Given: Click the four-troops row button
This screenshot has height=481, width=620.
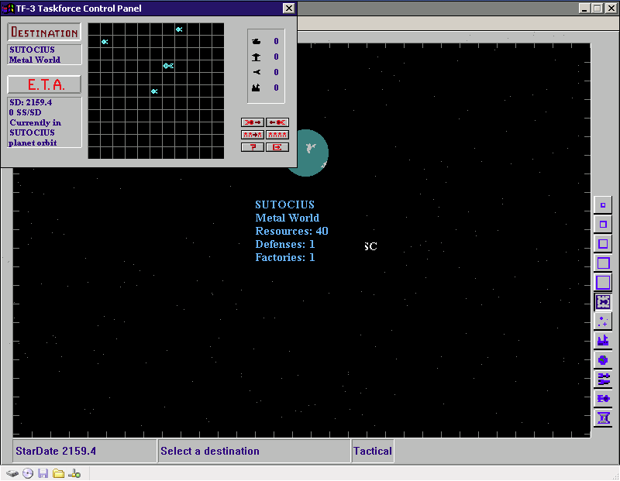Looking at the screenshot, I should click(x=277, y=135).
